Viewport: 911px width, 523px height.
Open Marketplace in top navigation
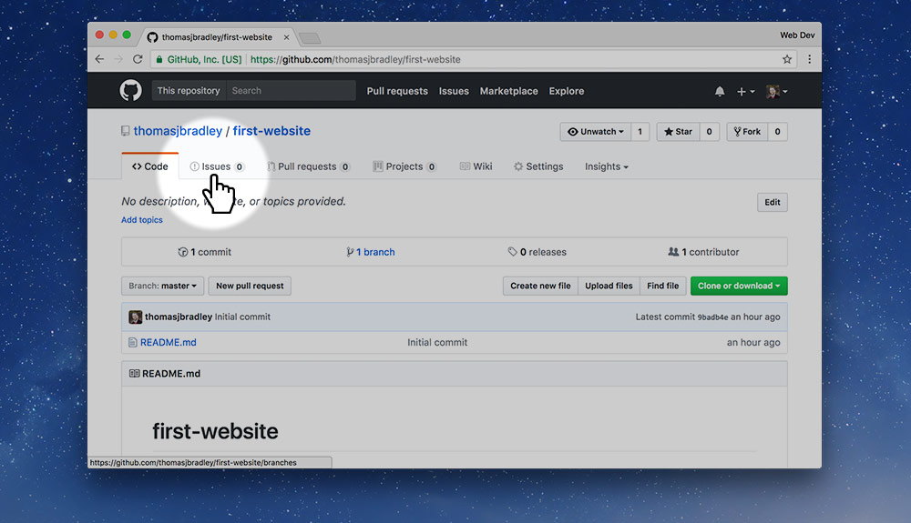[x=508, y=91]
